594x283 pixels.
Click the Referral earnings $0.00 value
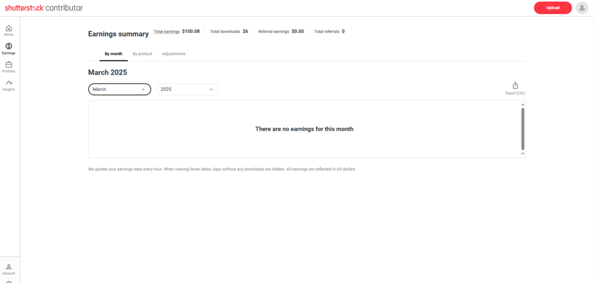tap(298, 31)
